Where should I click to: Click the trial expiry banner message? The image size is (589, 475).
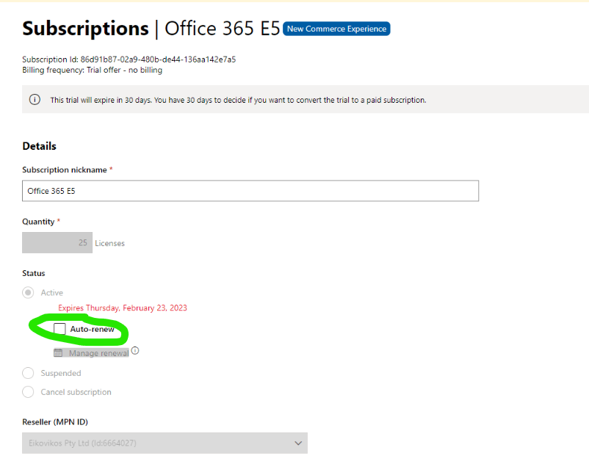point(238,100)
